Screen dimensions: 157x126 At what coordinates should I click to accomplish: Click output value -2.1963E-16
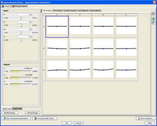click(28, 68)
